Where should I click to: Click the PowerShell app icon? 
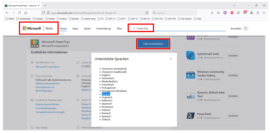coord(190,116)
